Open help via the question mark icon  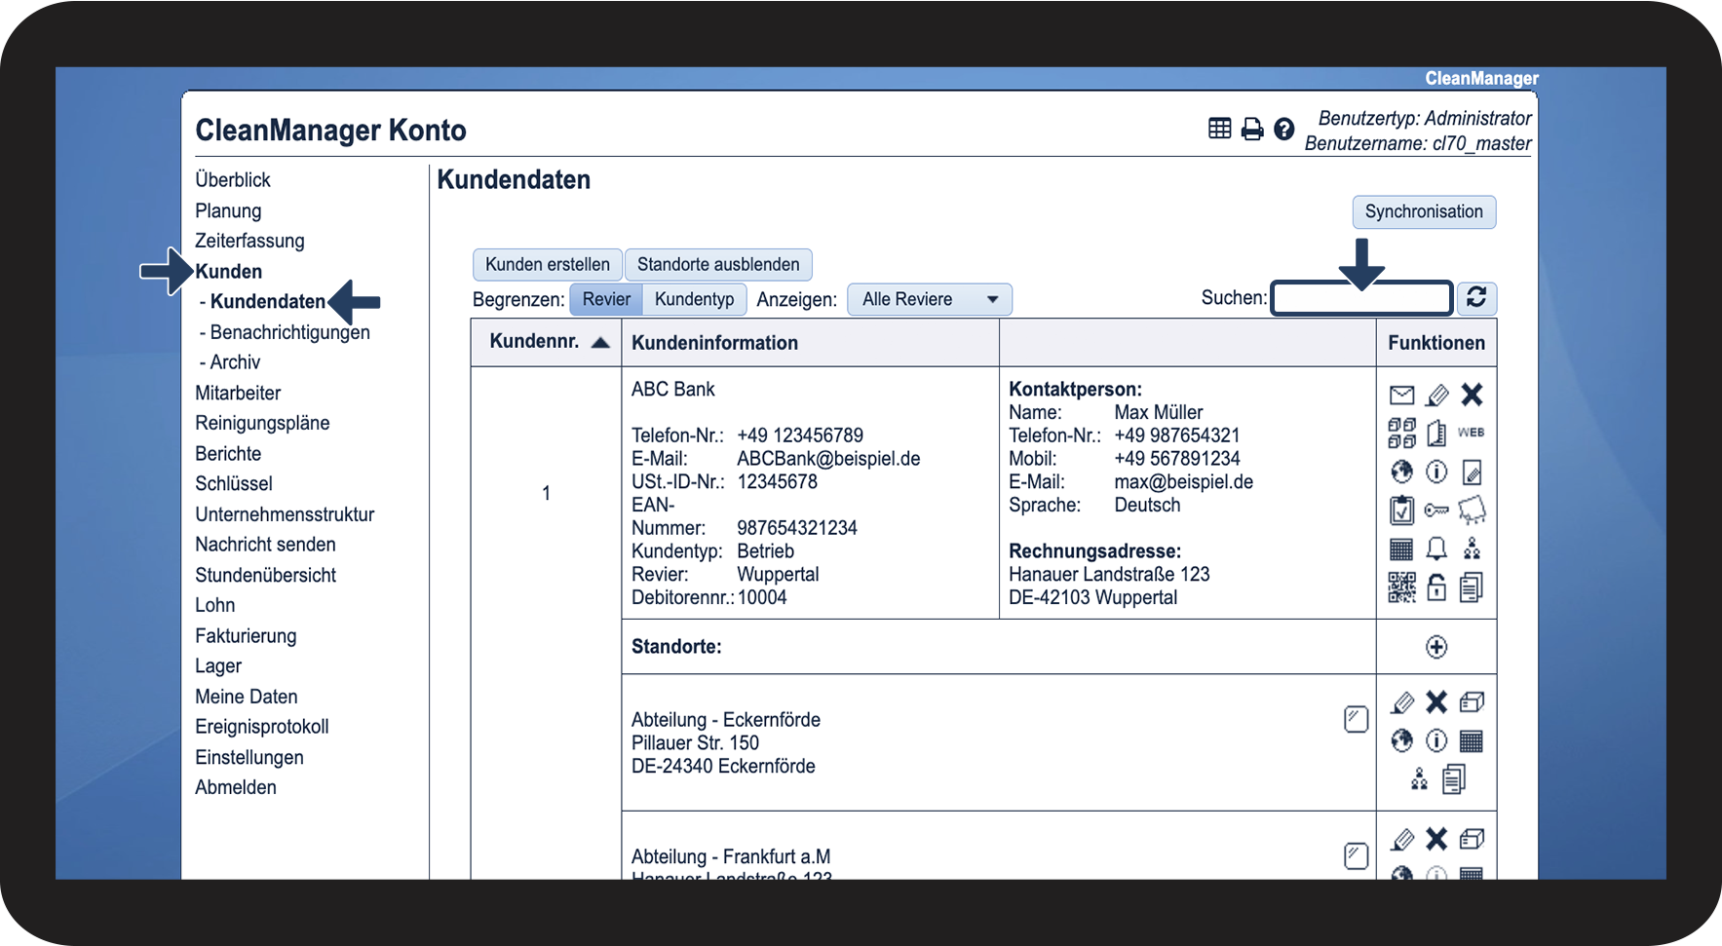[1284, 129]
